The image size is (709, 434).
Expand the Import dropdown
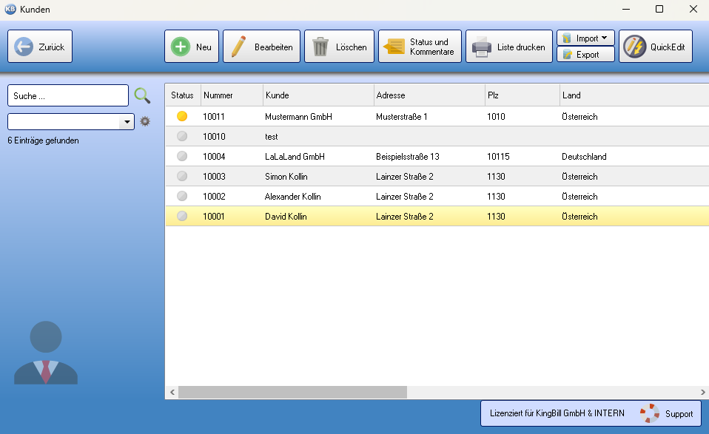tap(585, 38)
